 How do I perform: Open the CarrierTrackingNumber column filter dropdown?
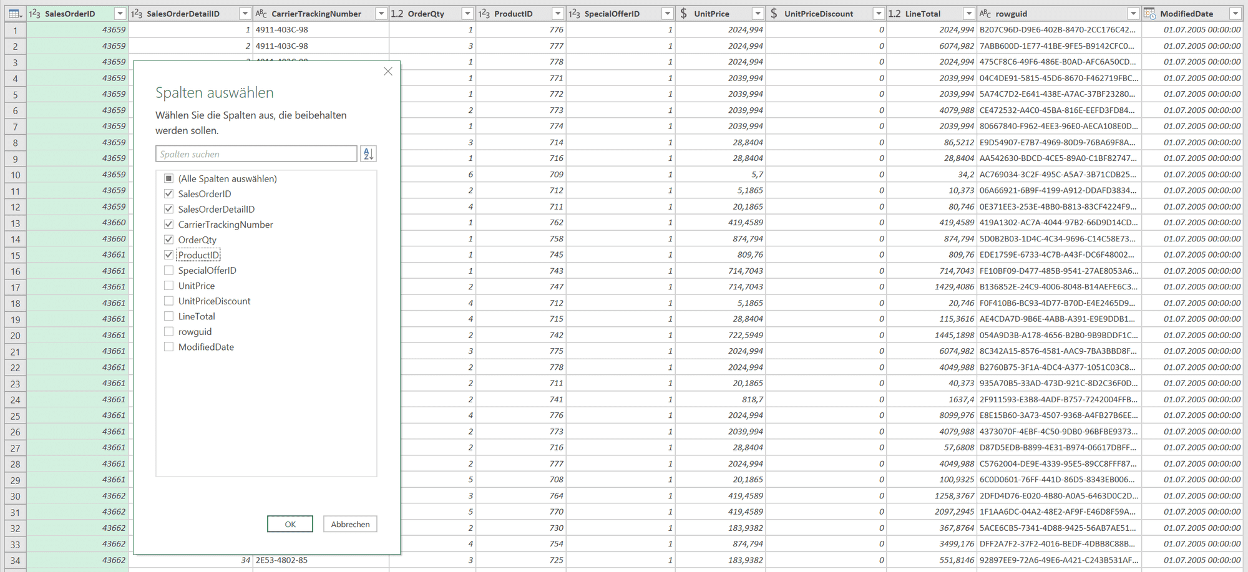(x=381, y=14)
